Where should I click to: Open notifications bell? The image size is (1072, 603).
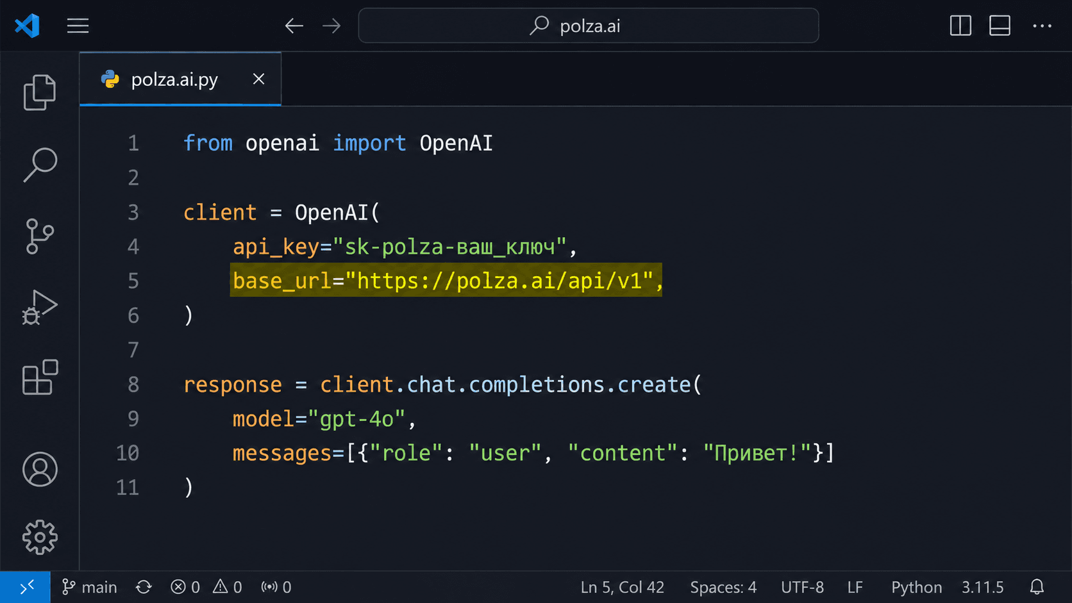(1037, 587)
